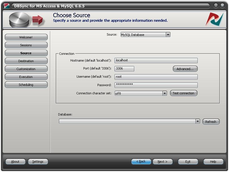Proceed with the Next button
229x172 pixels.
coord(162,162)
